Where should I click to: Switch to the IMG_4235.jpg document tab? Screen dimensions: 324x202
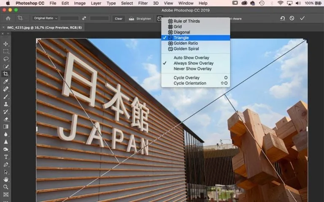(x=44, y=27)
